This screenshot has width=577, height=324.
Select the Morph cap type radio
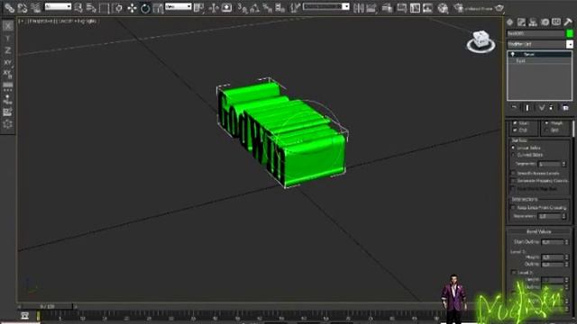(546, 122)
